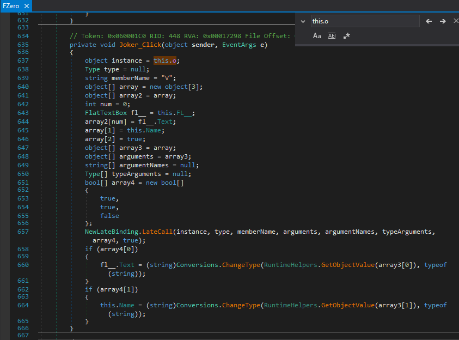Toggle Match Whole Word option
The image size is (459, 340).
tap(332, 36)
